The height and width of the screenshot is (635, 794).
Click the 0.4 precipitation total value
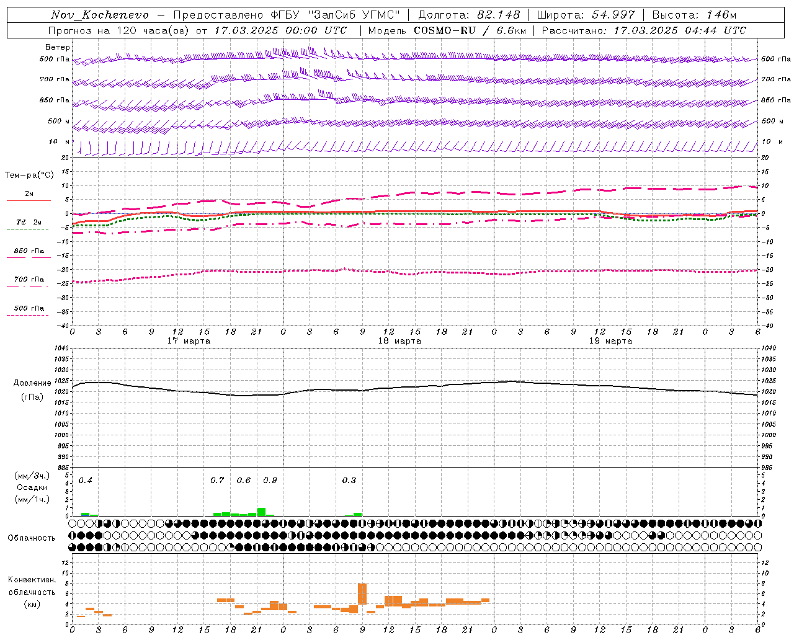click(x=86, y=481)
